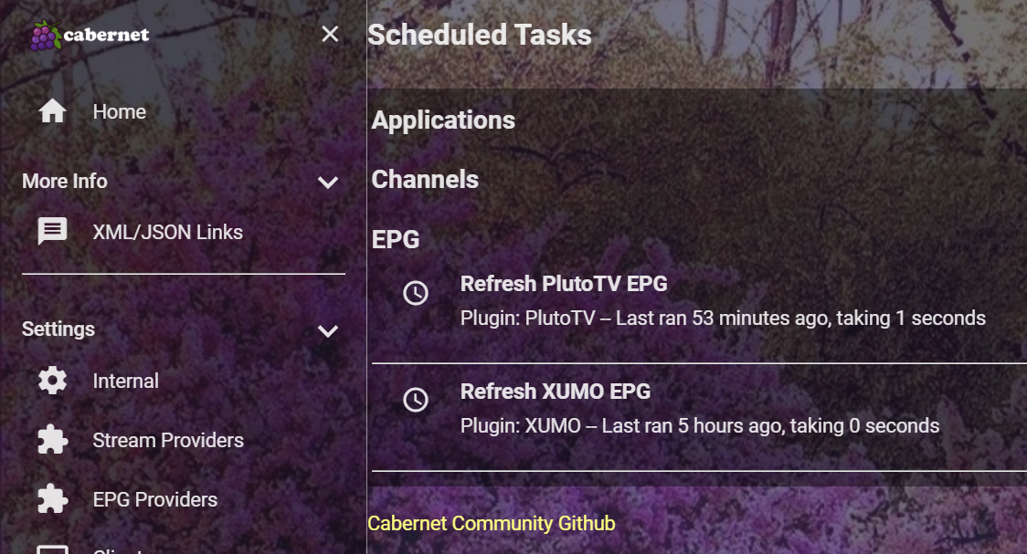Click clock icon for PlutoTV EPG refresh
Image resolution: width=1027 pixels, height=554 pixels.
pos(416,293)
